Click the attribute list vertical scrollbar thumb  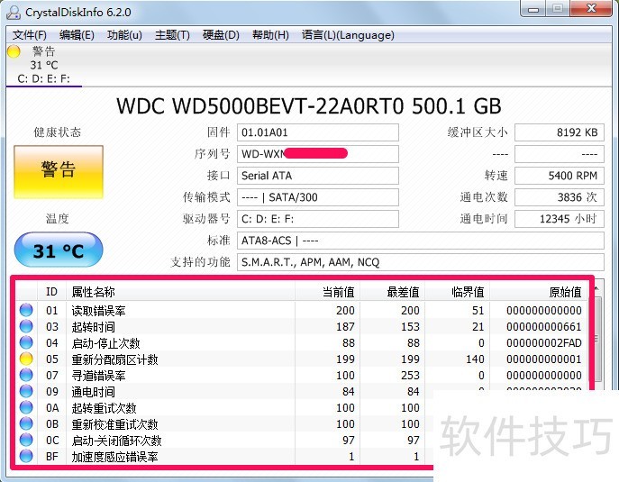click(x=596, y=339)
